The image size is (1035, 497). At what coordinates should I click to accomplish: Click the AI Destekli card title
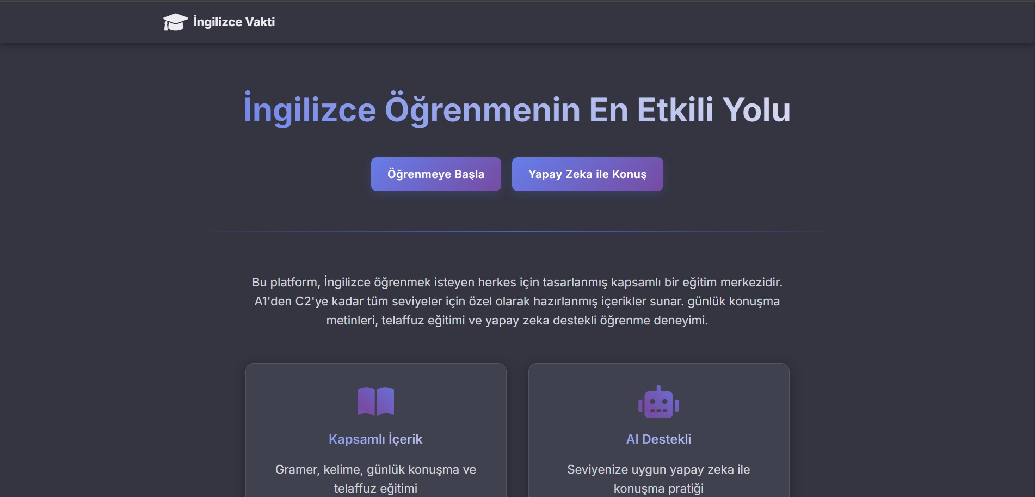[x=658, y=439]
